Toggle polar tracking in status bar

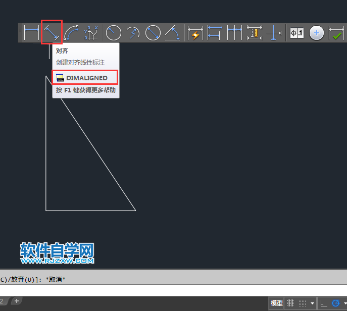point(336,303)
